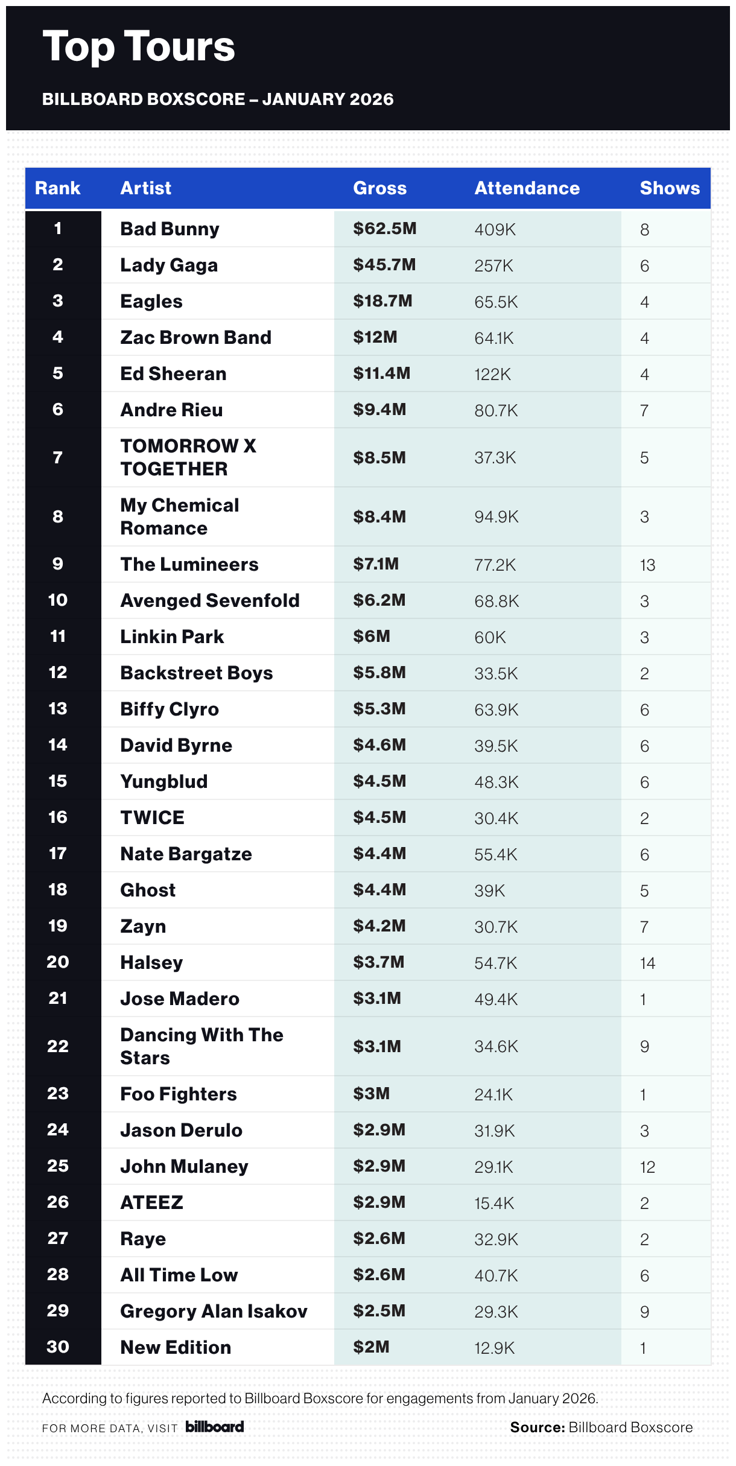This screenshot has width=736, height=1466.
Task: Click the Top Tours title
Action: click(x=139, y=47)
